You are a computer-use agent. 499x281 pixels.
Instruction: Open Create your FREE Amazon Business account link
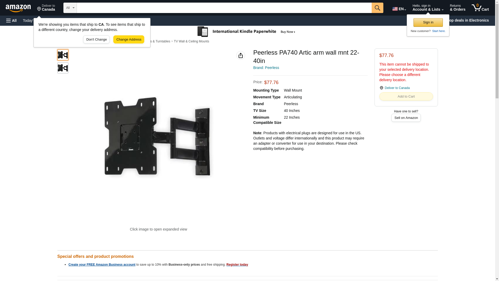point(102,265)
